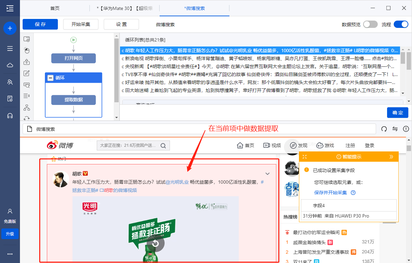This screenshot has width=412, height=263.
Task: Select the magnifier inspect tool icon
Action: [27, 85]
